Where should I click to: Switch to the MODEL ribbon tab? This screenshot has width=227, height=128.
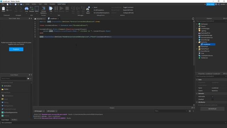tap(34, 4)
